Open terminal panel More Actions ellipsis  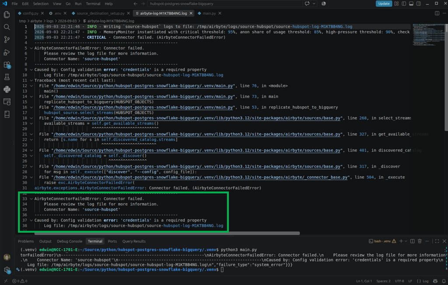click(427, 241)
